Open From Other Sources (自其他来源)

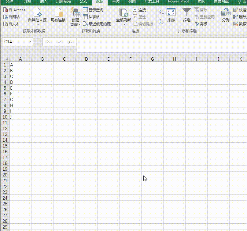pyautogui.click(x=37, y=17)
